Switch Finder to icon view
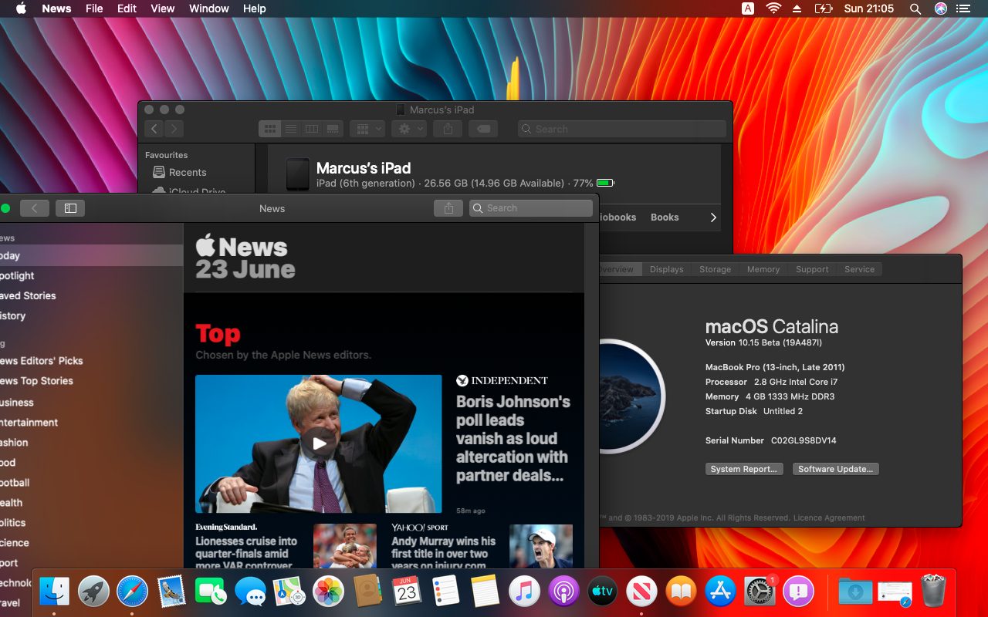 tap(270, 129)
